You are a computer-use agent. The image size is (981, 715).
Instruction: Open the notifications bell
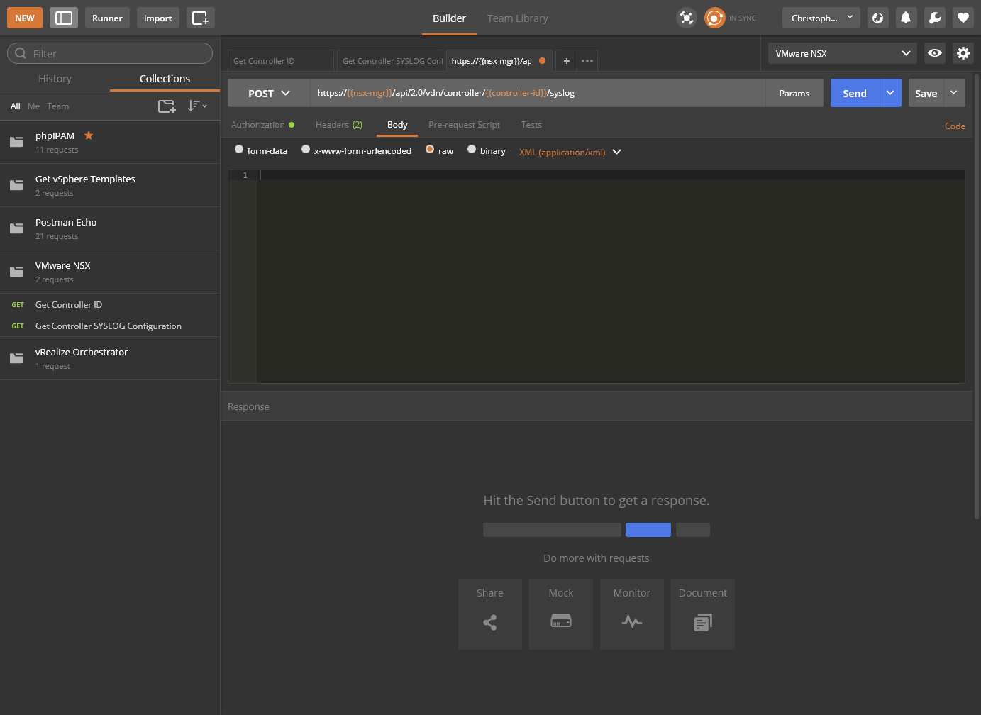click(906, 18)
